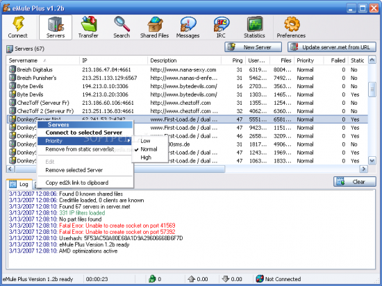Click server icon of Breizh Digitalus row
Viewport: 382px width, 286px height.
pyautogui.click(x=13, y=69)
